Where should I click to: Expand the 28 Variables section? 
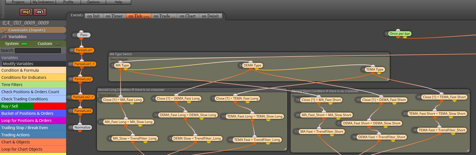[x=33, y=37]
